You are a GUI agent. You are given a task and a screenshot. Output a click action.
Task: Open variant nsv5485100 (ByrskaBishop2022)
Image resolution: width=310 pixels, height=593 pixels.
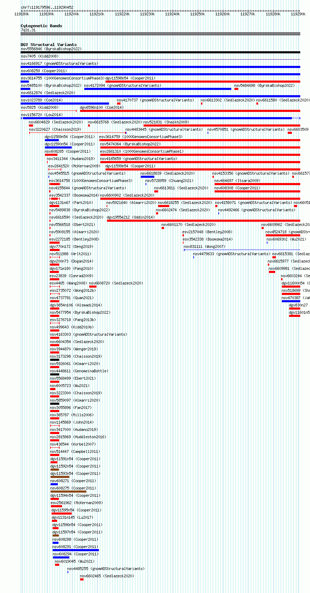click(x=51, y=85)
